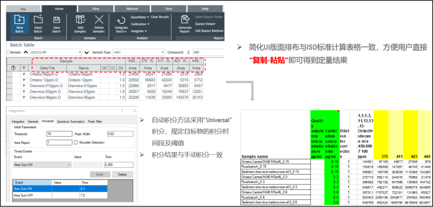Image resolution: width=433 pixels, height=207 pixels.
Task: Click the Russbarsch_0.15 spreadsheet cell
Action: 275,166
